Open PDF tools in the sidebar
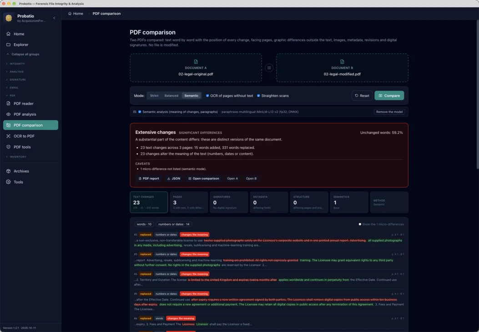The image size is (479, 332). tap(30, 147)
